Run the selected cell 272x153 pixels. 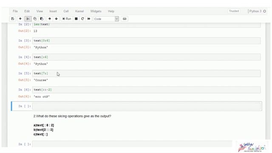coord(67,19)
